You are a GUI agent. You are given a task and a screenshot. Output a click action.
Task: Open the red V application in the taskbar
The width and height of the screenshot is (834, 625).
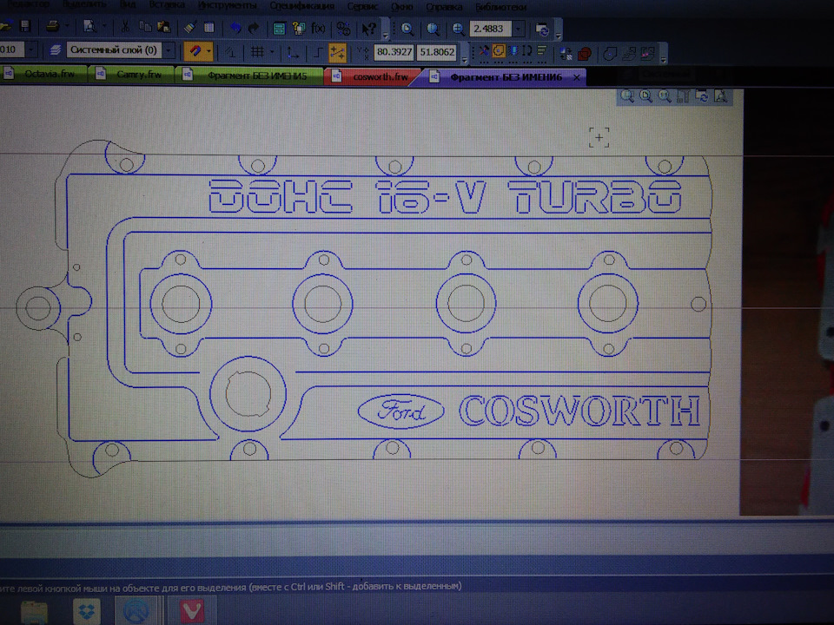click(x=192, y=610)
